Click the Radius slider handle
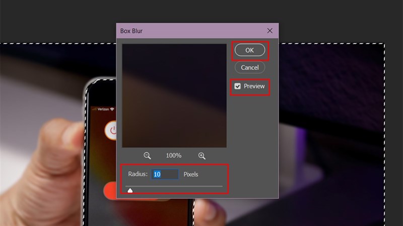The width and height of the screenshot is (403, 226). pos(130,190)
